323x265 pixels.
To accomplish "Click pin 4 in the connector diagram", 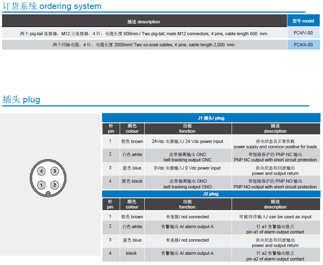I will [41, 171].
